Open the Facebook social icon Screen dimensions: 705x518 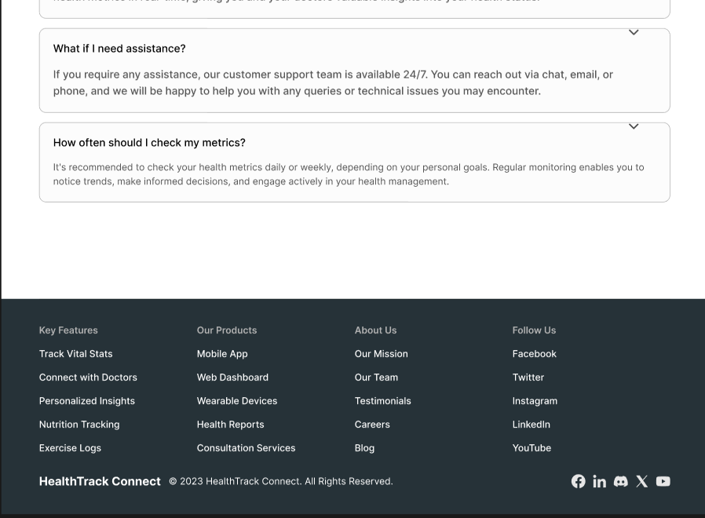pyautogui.click(x=578, y=481)
